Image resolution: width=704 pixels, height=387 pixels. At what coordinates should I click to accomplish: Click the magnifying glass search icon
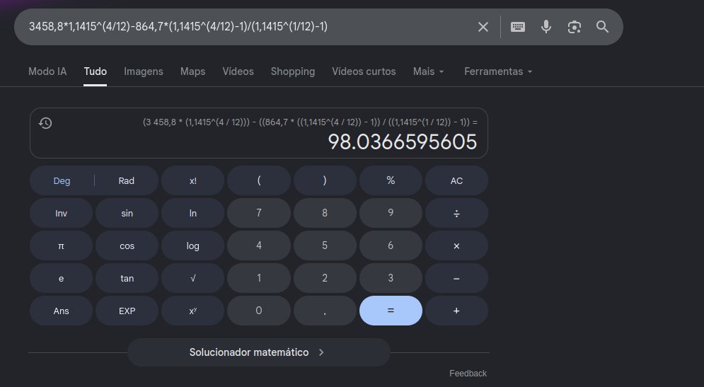click(603, 27)
